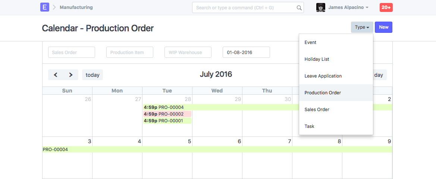Select Leave Application in Type menu
This screenshot has width=436, height=179.
coord(323,76)
